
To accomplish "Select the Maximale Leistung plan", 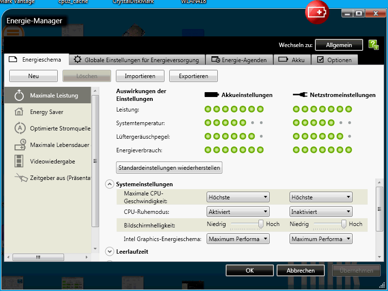I will click(x=48, y=95).
